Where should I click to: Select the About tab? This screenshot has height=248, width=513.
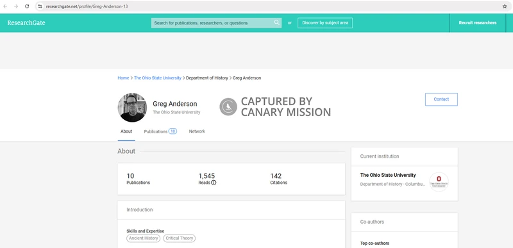tap(126, 131)
